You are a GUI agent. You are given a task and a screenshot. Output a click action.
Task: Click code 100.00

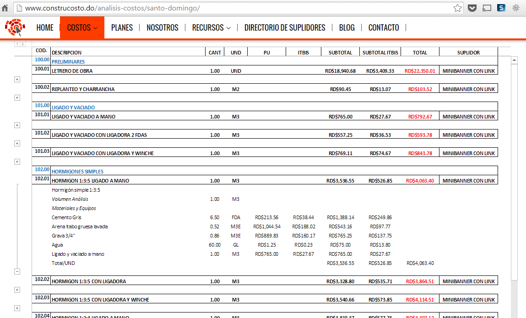42,59
